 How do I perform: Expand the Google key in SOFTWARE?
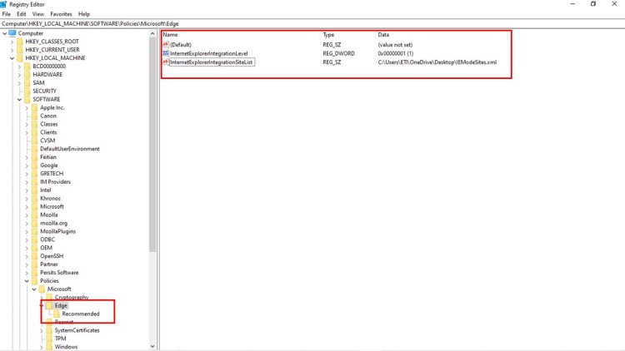[x=27, y=166]
